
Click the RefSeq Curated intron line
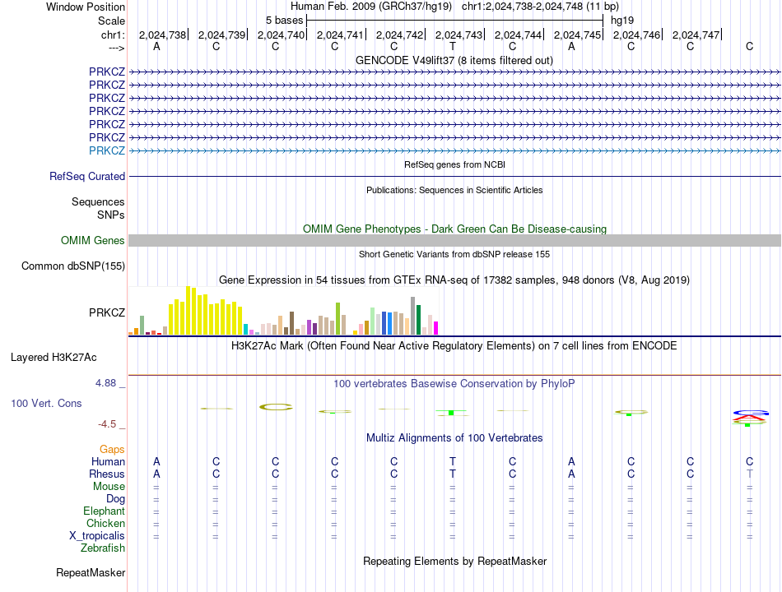point(454,177)
